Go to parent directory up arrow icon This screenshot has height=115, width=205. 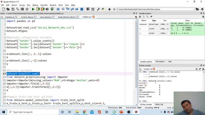(202, 9)
